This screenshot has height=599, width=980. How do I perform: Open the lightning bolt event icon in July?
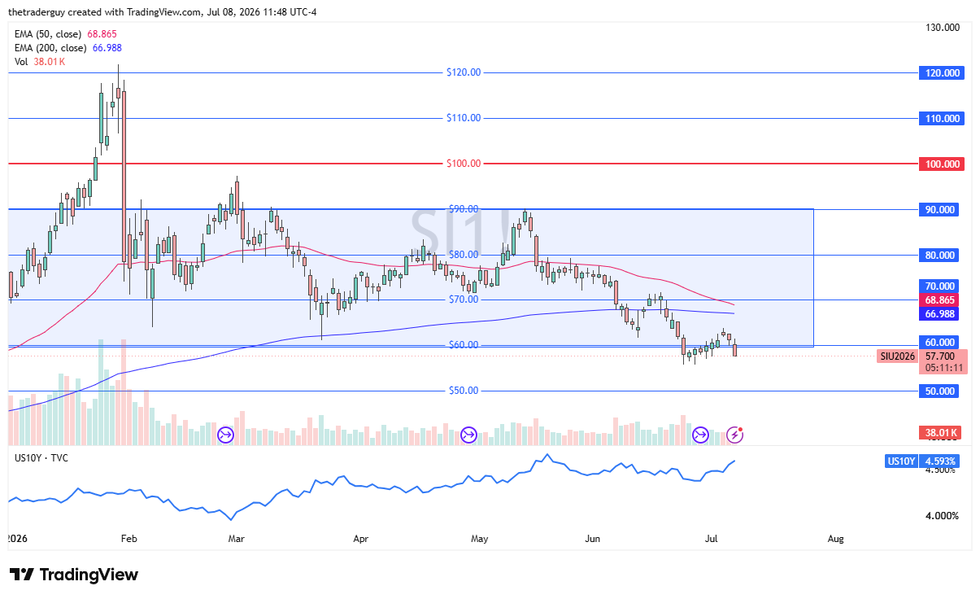click(x=735, y=435)
